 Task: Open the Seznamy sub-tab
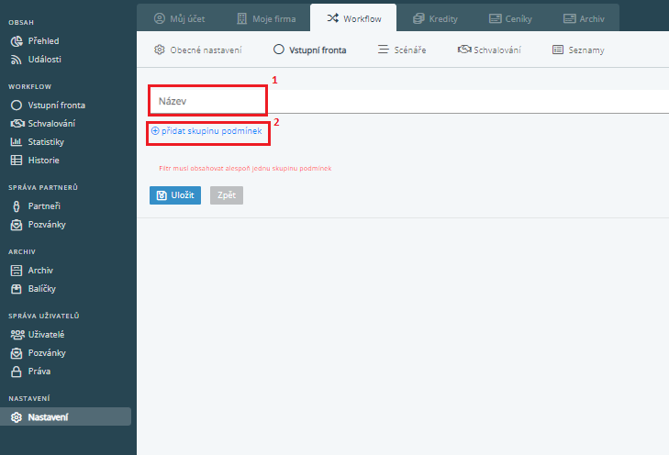[x=578, y=50]
